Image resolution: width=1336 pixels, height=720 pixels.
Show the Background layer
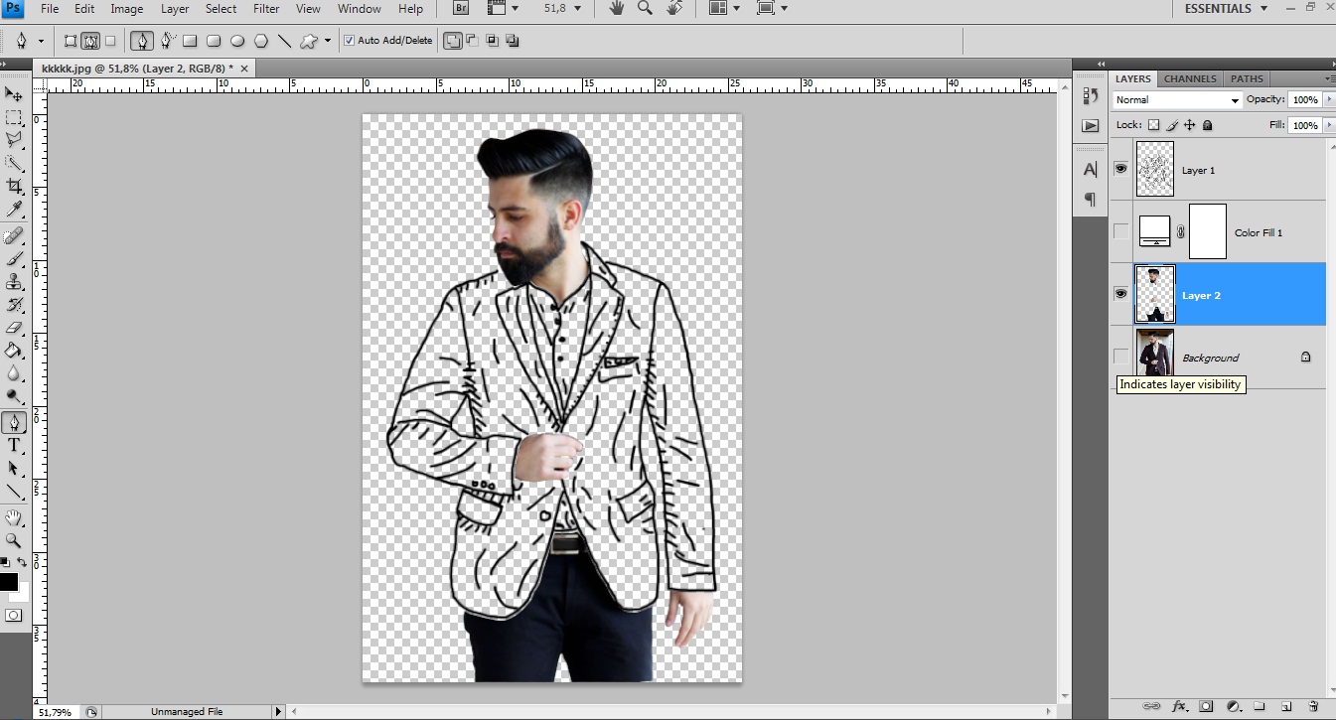tap(1120, 357)
